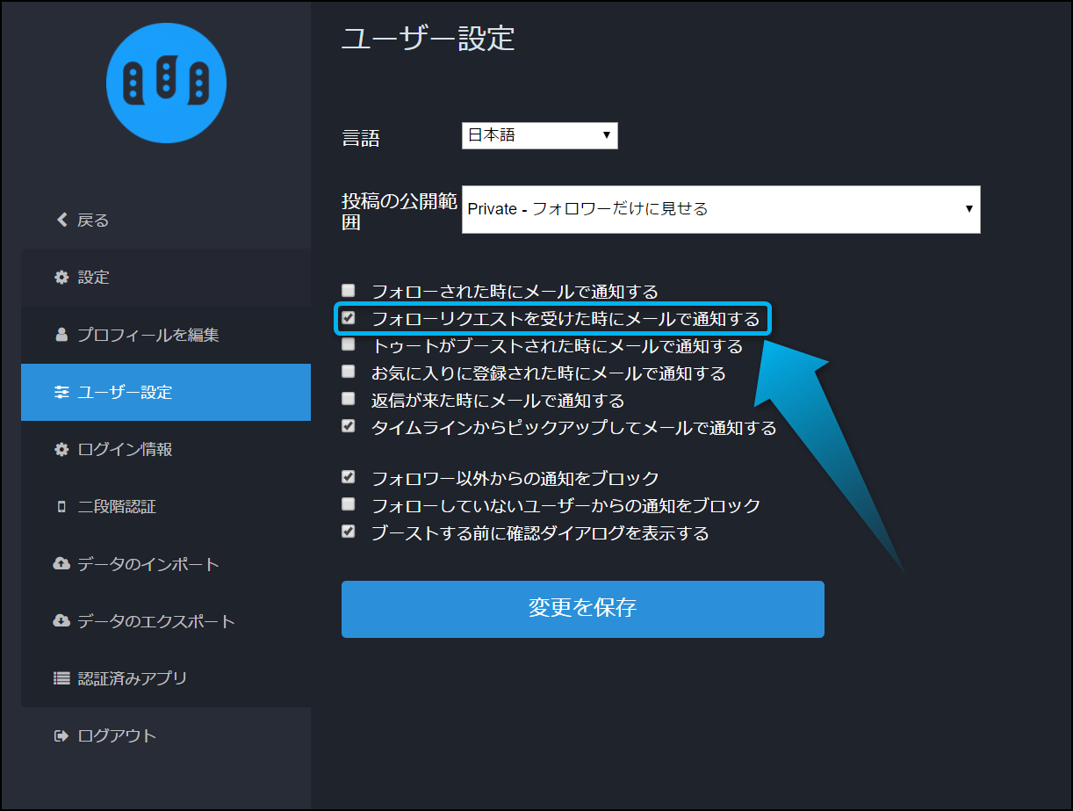Viewport: 1073px width, 811px height.
Task: Expand the 投稿の公開範囲 privacy dropdown
Action: tap(720, 209)
